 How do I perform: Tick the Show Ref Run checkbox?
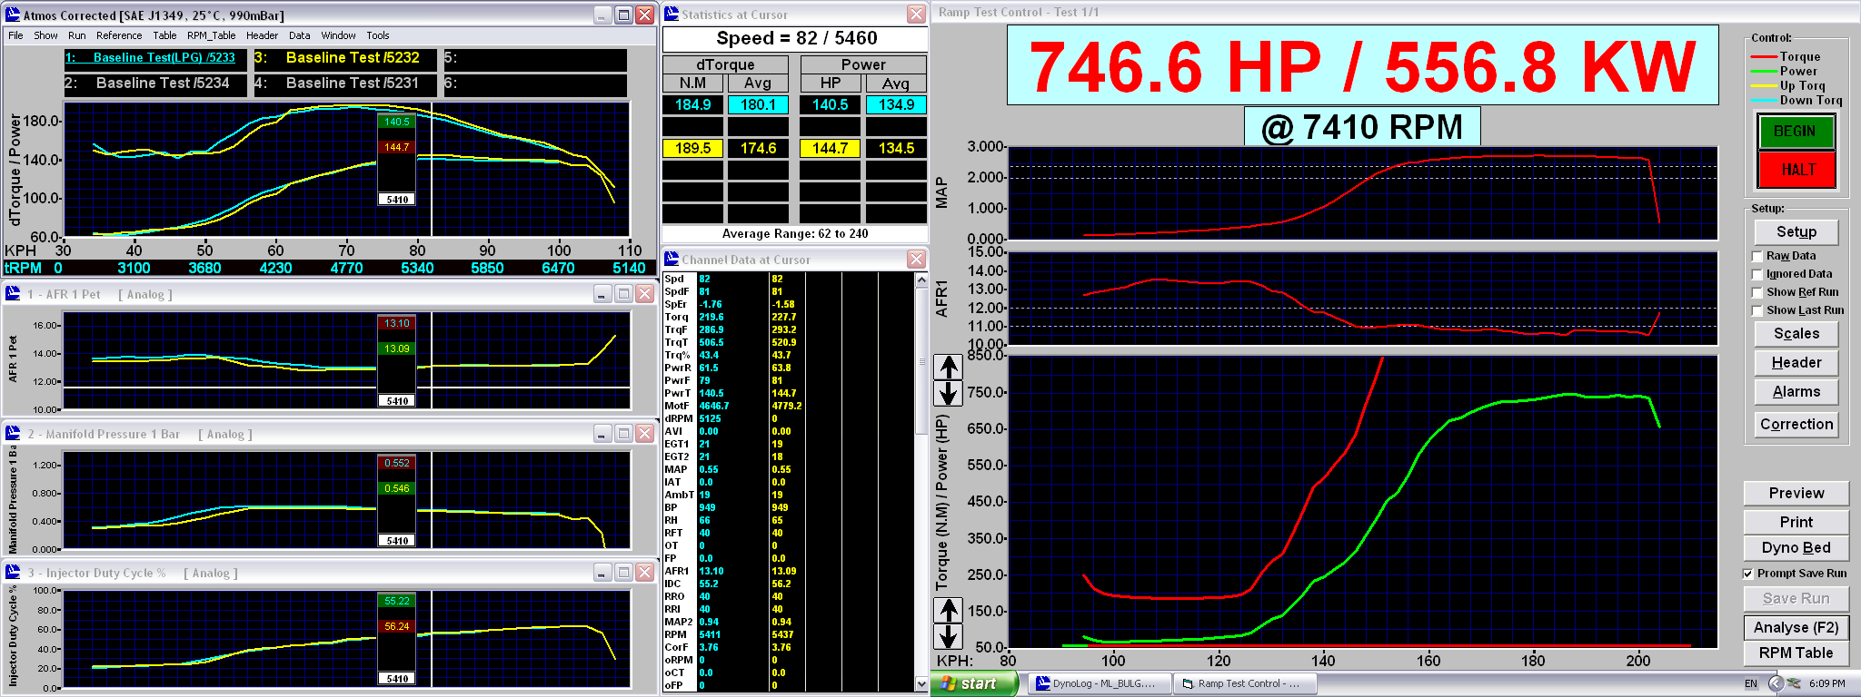pos(1757,292)
